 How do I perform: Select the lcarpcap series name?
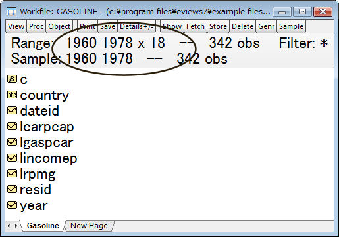47,127
